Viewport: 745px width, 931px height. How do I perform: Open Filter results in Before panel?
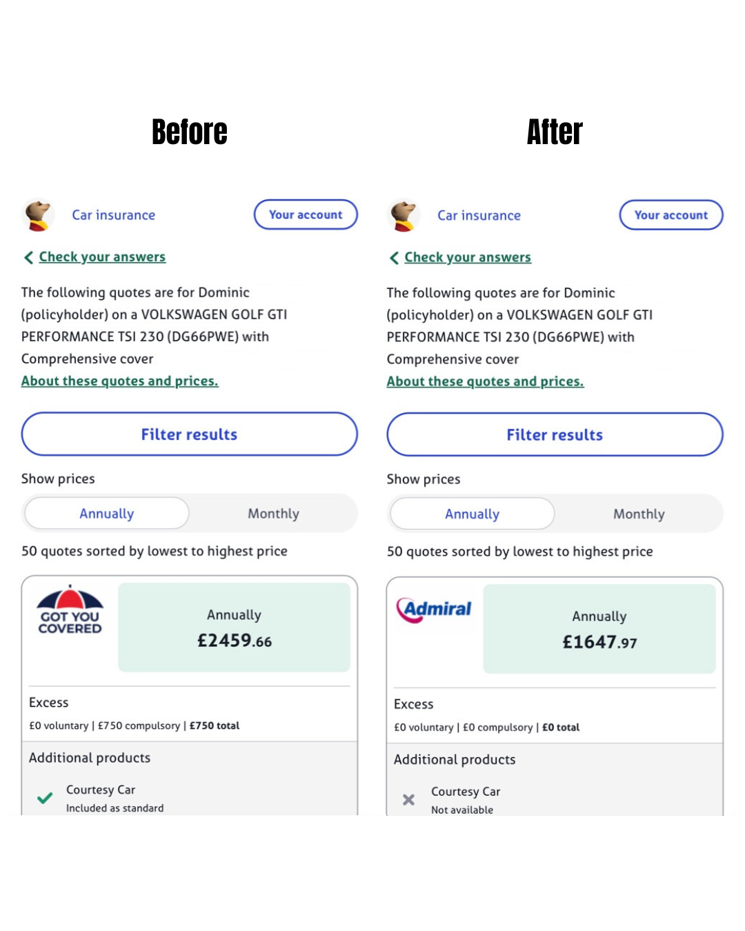[190, 434]
